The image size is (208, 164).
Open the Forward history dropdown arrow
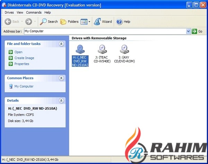click(35, 21)
